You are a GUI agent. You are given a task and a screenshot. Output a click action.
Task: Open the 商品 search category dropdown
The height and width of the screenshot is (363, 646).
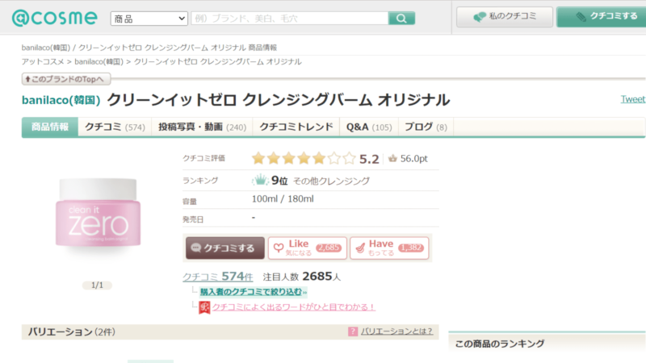point(149,19)
